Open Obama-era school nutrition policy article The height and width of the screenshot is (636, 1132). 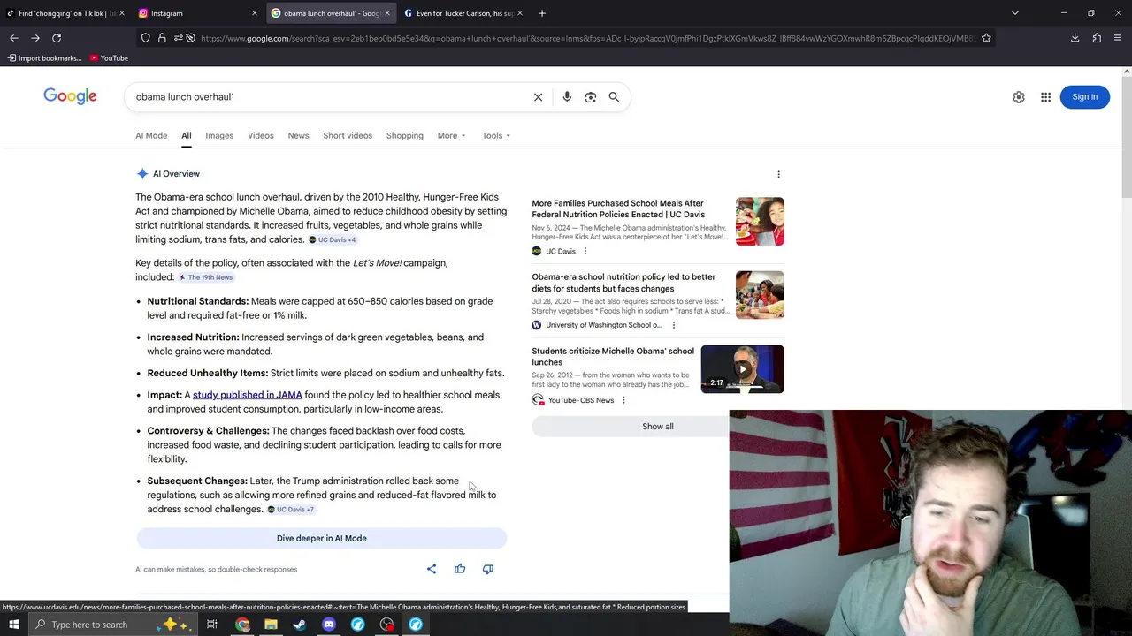[x=623, y=283]
